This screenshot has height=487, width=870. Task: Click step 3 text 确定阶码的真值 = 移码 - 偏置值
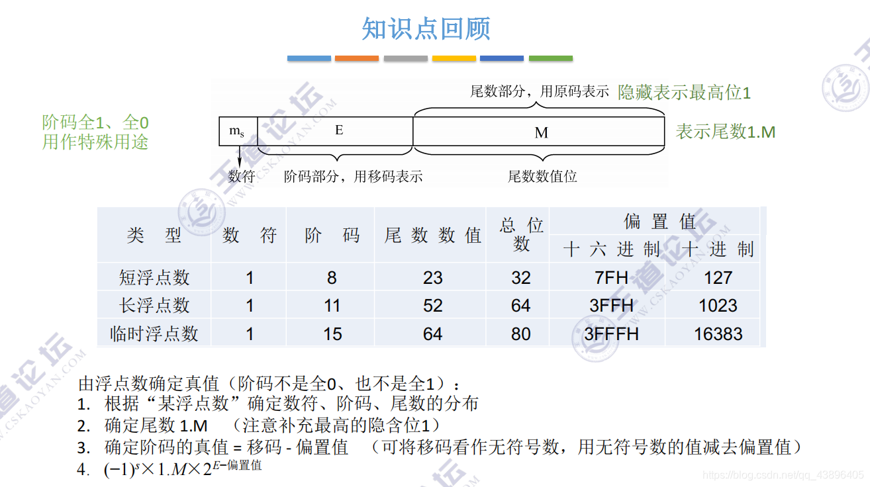226,447
